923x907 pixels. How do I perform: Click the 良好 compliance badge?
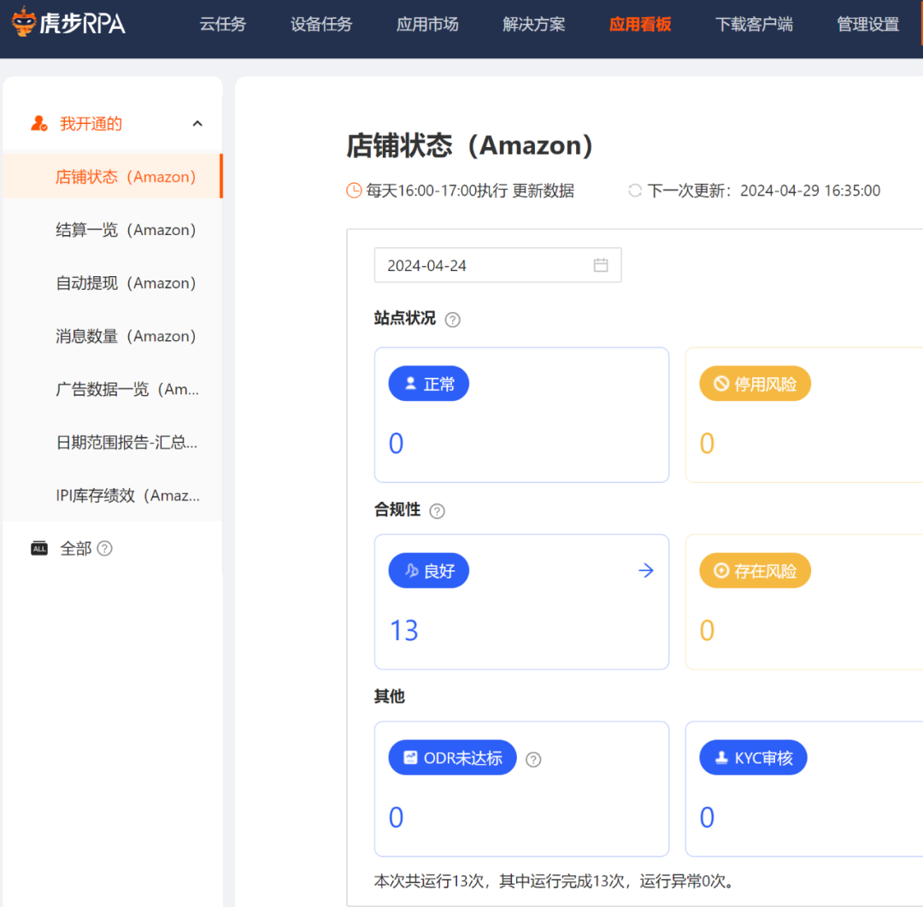[x=428, y=570]
